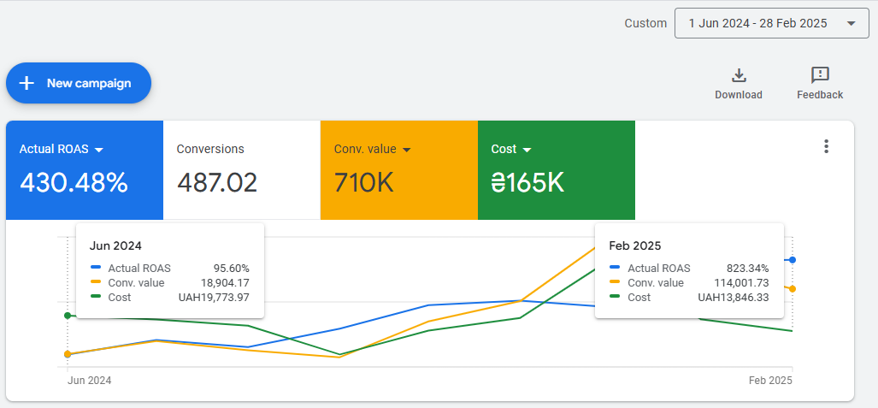Click the Custom date label
The image size is (878, 408).
[x=645, y=24]
